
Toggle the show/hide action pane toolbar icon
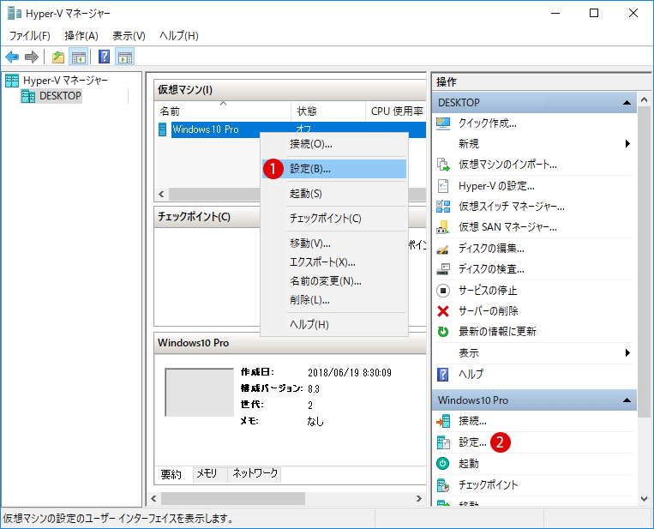125,57
